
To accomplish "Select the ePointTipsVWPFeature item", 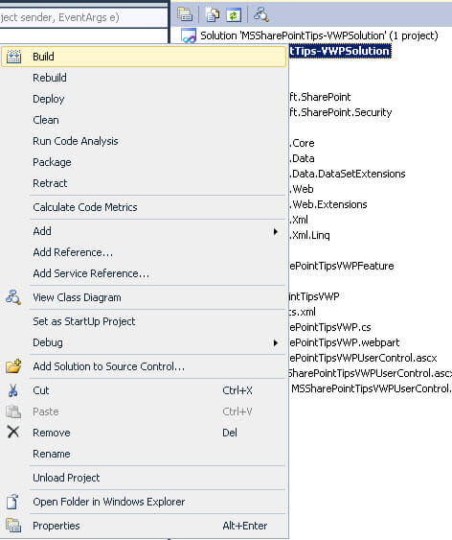I will (341, 266).
